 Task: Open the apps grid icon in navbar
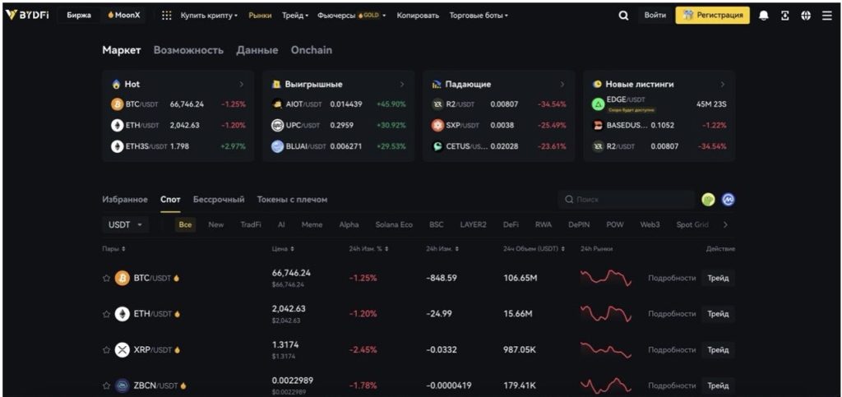(167, 16)
